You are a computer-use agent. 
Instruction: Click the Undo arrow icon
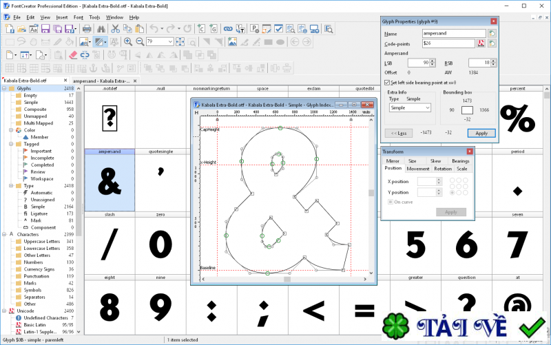pos(153,29)
